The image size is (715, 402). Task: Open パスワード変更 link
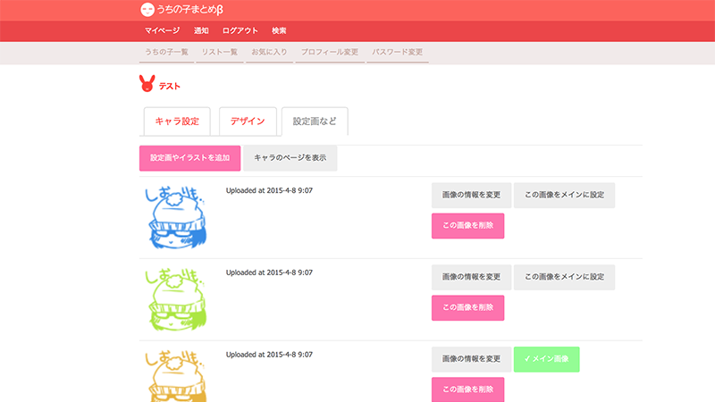[397, 52]
